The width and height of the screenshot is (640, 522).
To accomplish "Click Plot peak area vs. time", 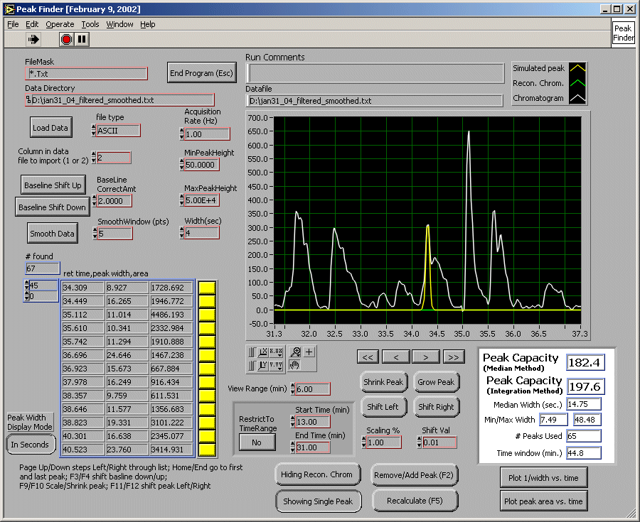I will pos(544,501).
